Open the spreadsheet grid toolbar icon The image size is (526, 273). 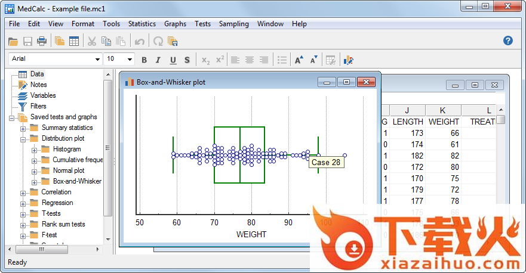(x=74, y=41)
